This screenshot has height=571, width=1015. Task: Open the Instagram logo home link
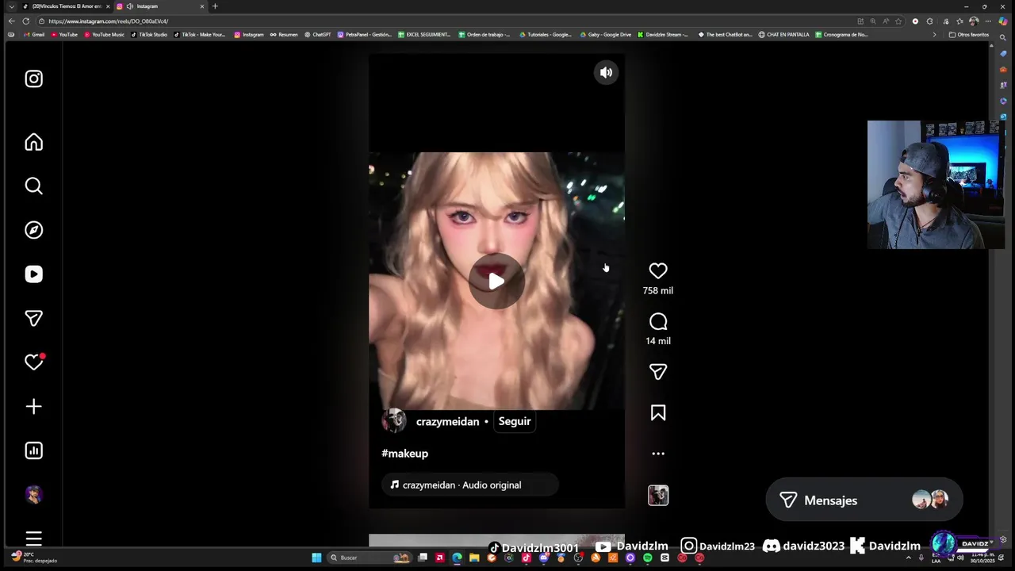[x=33, y=79]
